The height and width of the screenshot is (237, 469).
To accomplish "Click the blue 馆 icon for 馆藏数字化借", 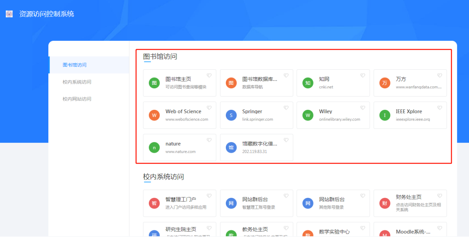I will pos(231,147).
